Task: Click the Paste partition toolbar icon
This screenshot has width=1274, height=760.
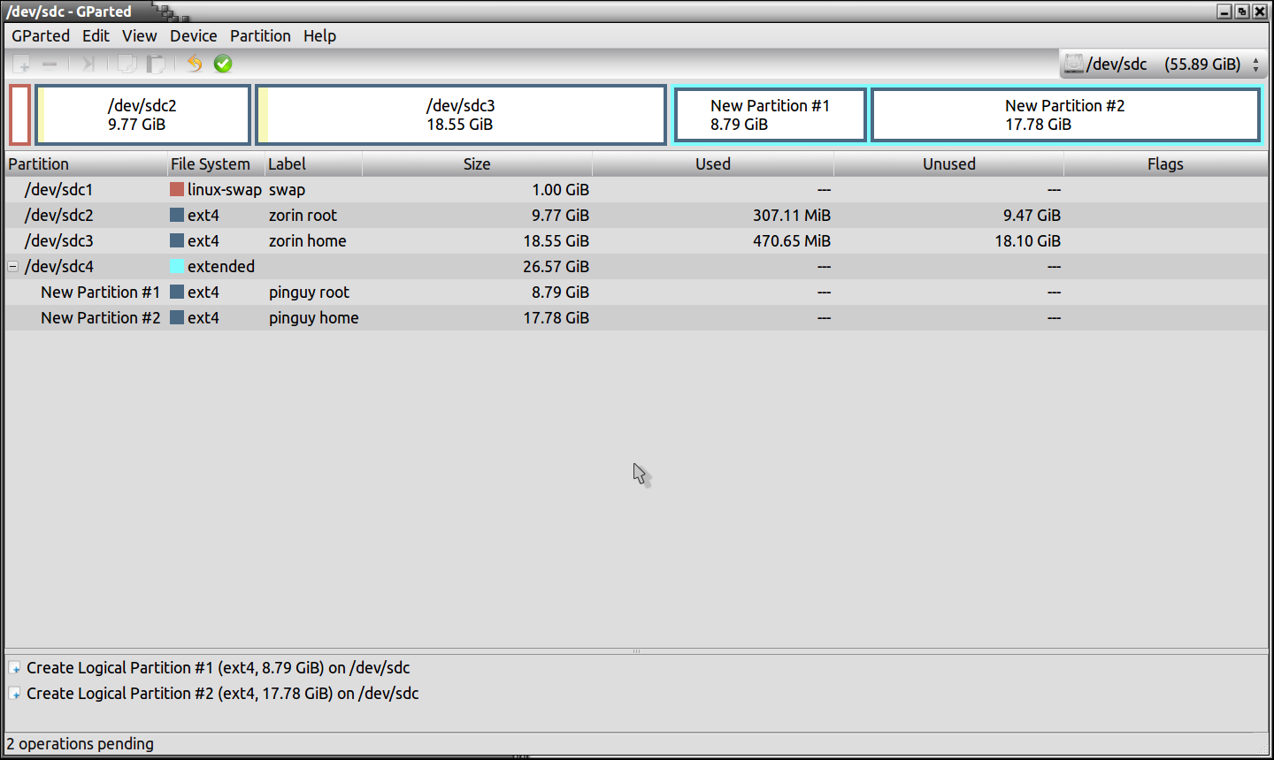Action: point(156,64)
